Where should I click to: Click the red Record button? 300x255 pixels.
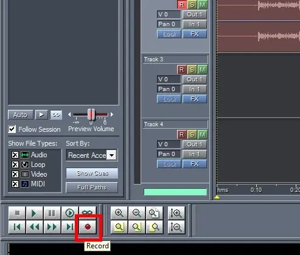[x=88, y=227]
